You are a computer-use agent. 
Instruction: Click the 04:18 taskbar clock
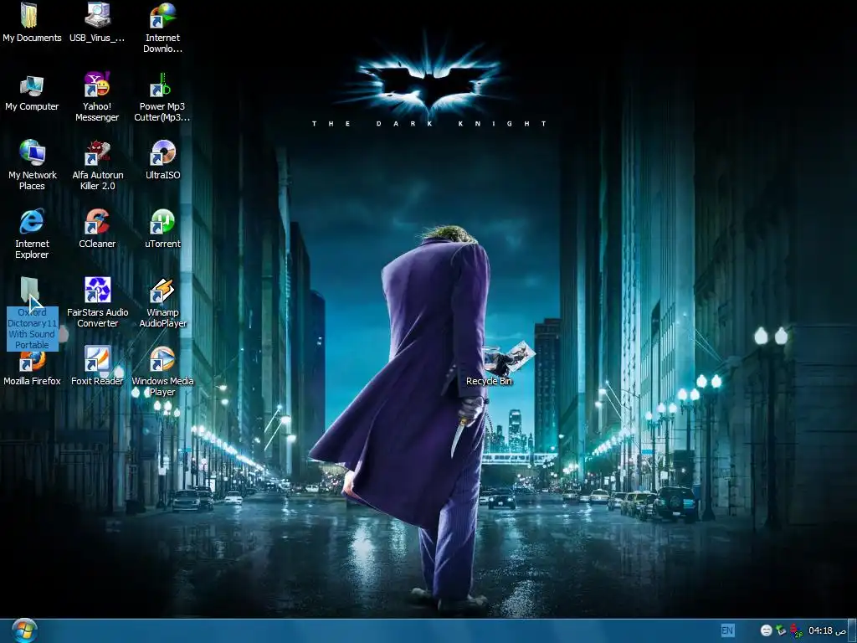coord(827,630)
